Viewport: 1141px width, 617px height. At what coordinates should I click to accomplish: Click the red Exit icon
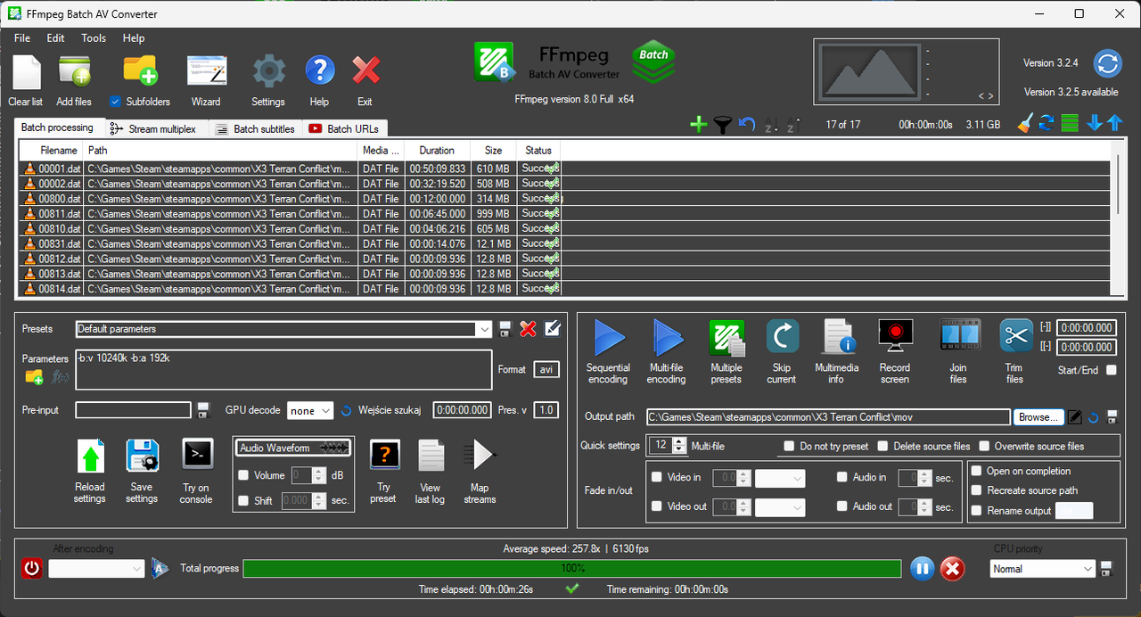tap(365, 71)
